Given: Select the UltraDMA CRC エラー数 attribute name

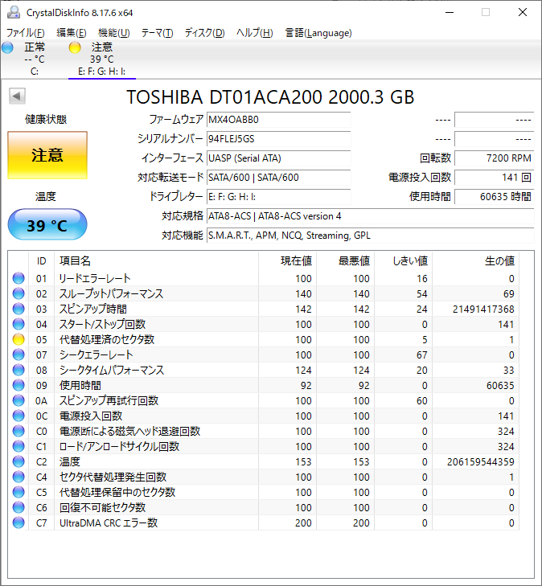Looking at the screenshot, I should (x=109, y=522).
